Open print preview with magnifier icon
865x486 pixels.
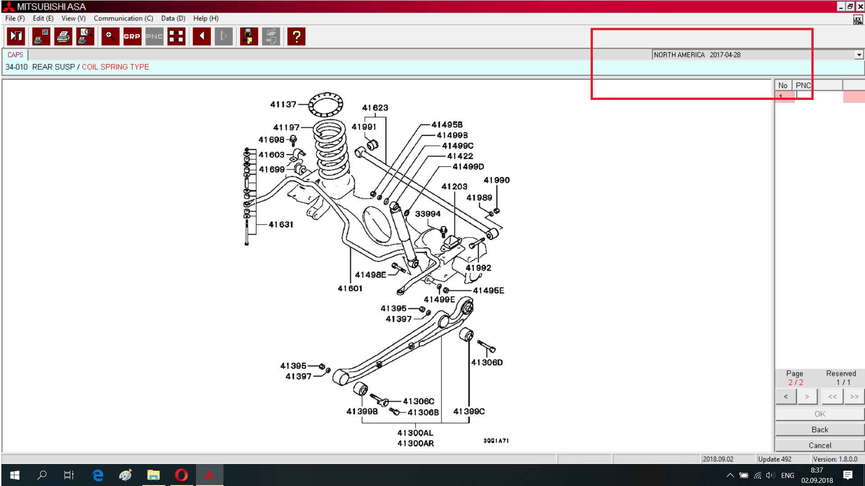click(x=85, y=36)
